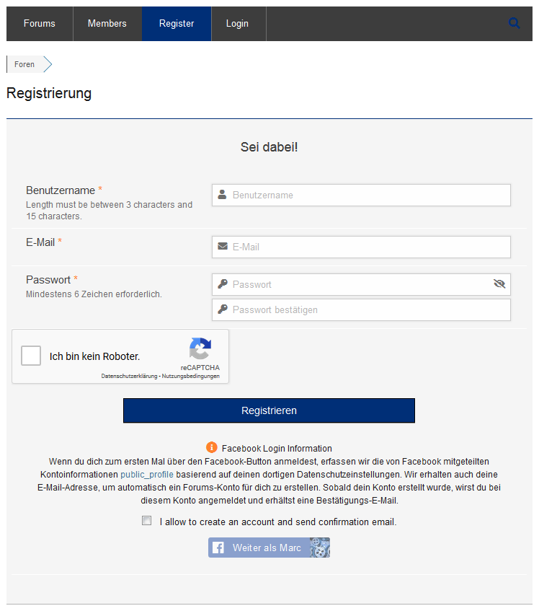539x611 pixels.
Task: Click the person icon in the Benutzername field
Action: coord(222,195)
